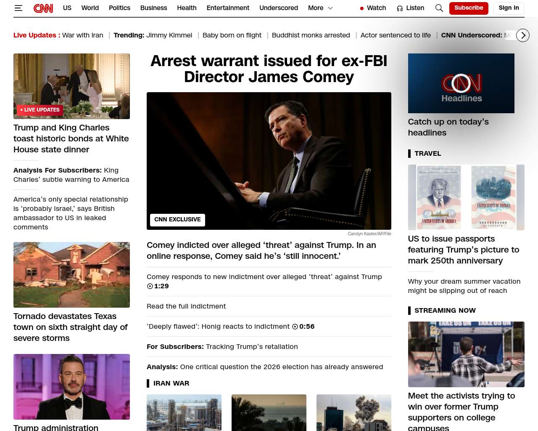The height and width of the screenshot is (431, 538).
Task: Open trending topic Actor sentenced to life
Action: pyautogui.click(x=396, y=35)
